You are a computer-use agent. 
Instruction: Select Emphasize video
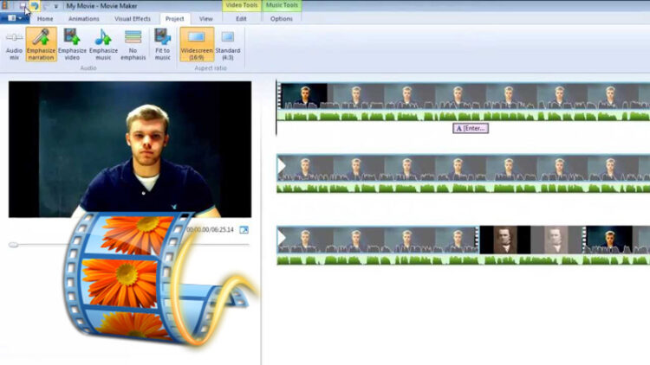[x=72, y=45]
